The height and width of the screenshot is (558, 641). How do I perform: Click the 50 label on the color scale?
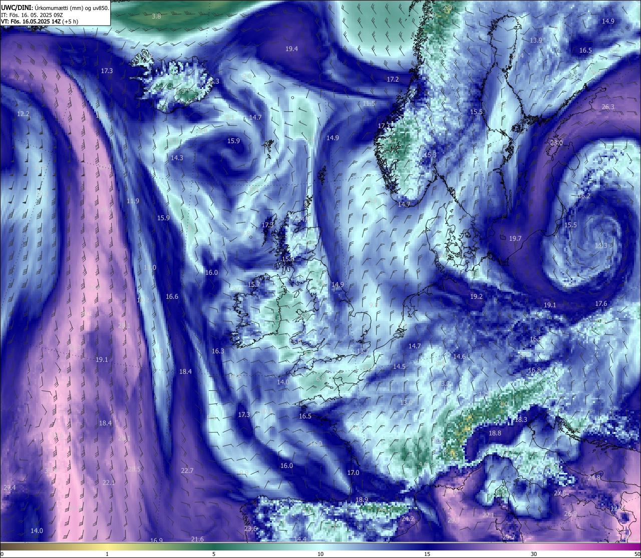pos(637,554)
